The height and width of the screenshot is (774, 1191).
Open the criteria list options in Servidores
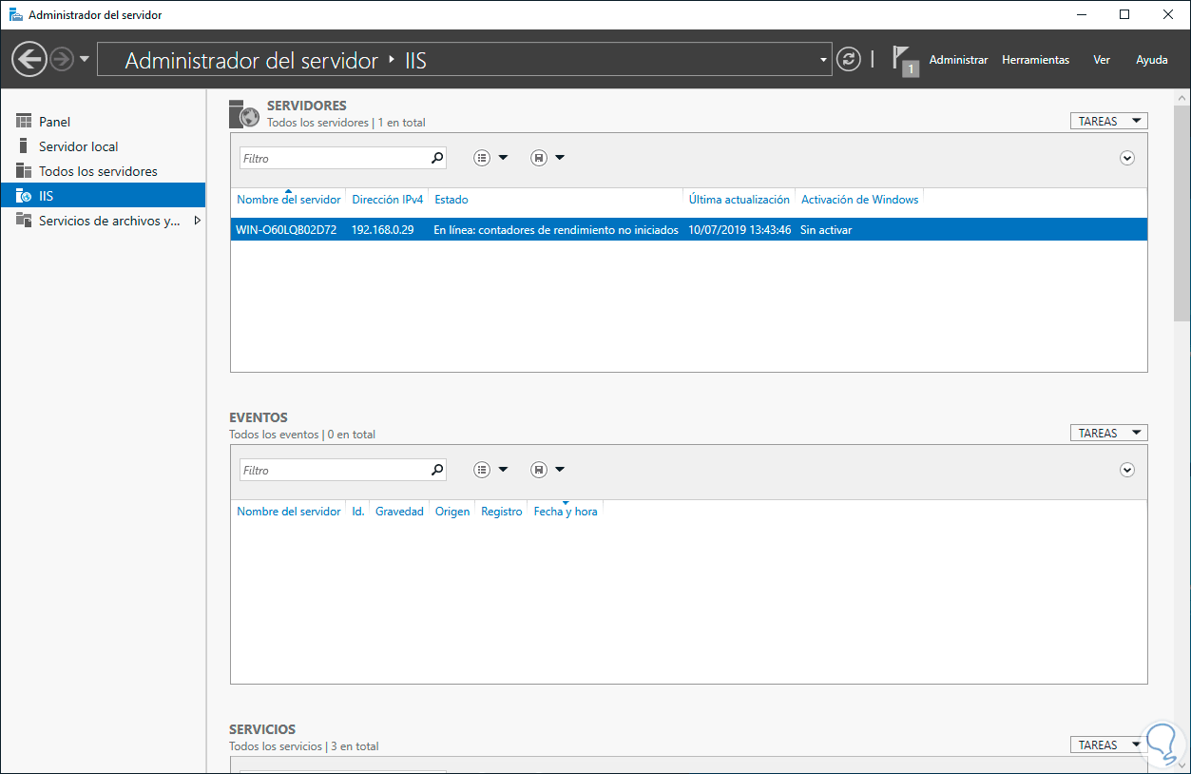click(x=490, y=158)
